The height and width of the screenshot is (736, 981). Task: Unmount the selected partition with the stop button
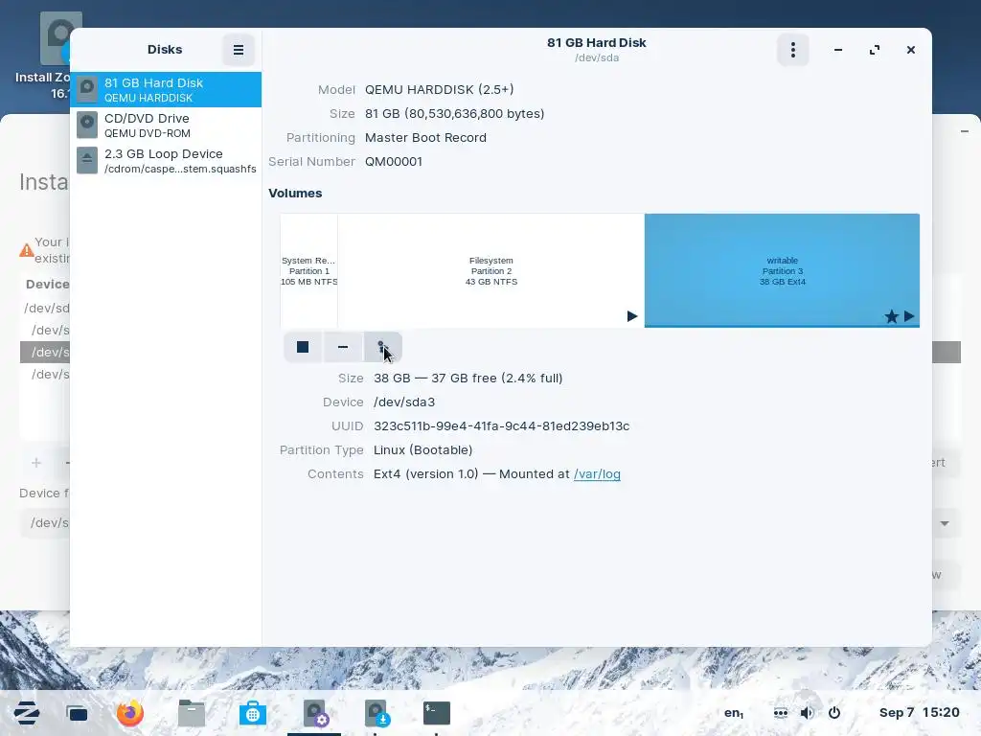click(303, 347)
